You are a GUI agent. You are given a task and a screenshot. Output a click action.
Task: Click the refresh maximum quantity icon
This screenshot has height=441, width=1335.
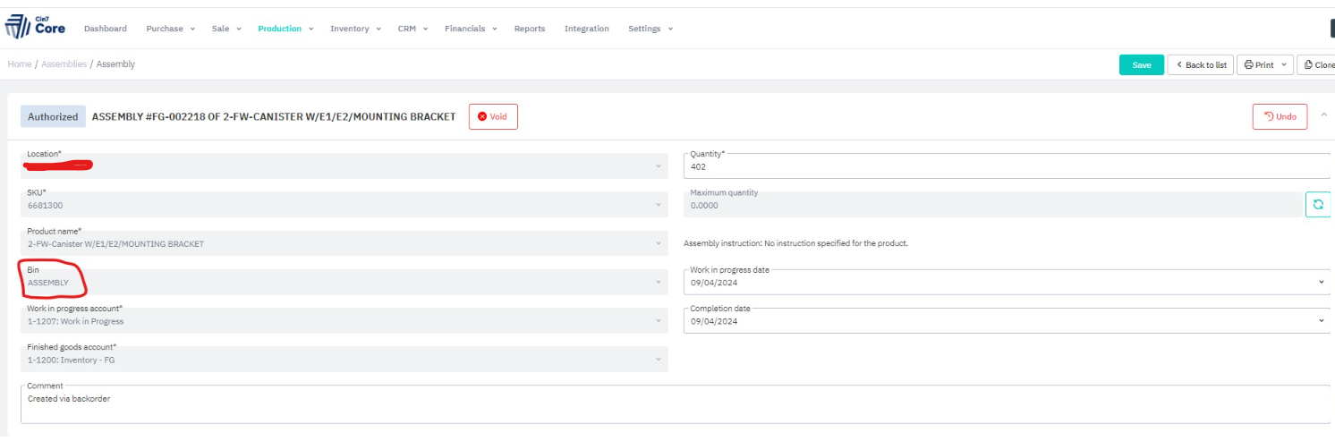pos(1317,205)
